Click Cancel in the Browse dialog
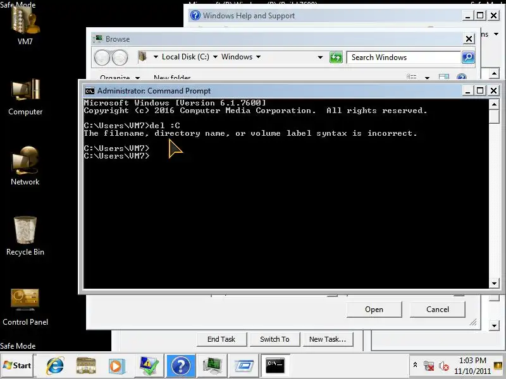The width and height of the screenshot is (506, 379). [437, 310]
